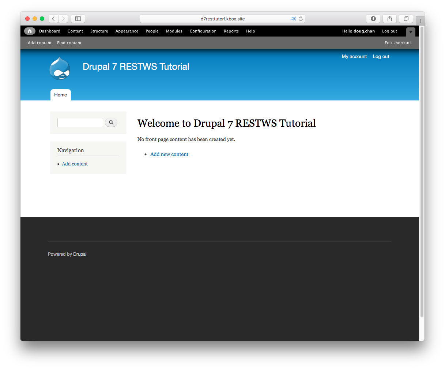The image size is (445, 370).
Task: Click the Navigation block heading
Action: pos(71,150)
